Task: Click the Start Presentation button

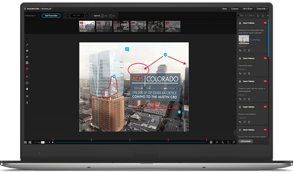Action: 51,16
